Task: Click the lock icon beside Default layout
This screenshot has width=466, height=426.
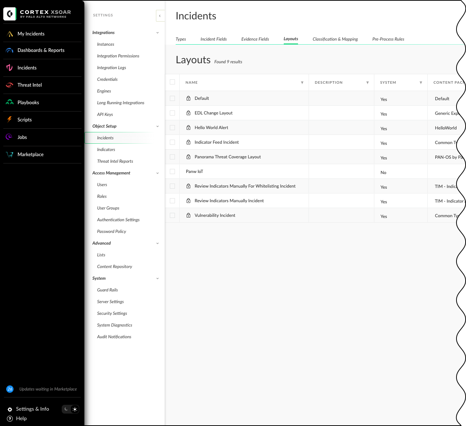Action: 188,98
